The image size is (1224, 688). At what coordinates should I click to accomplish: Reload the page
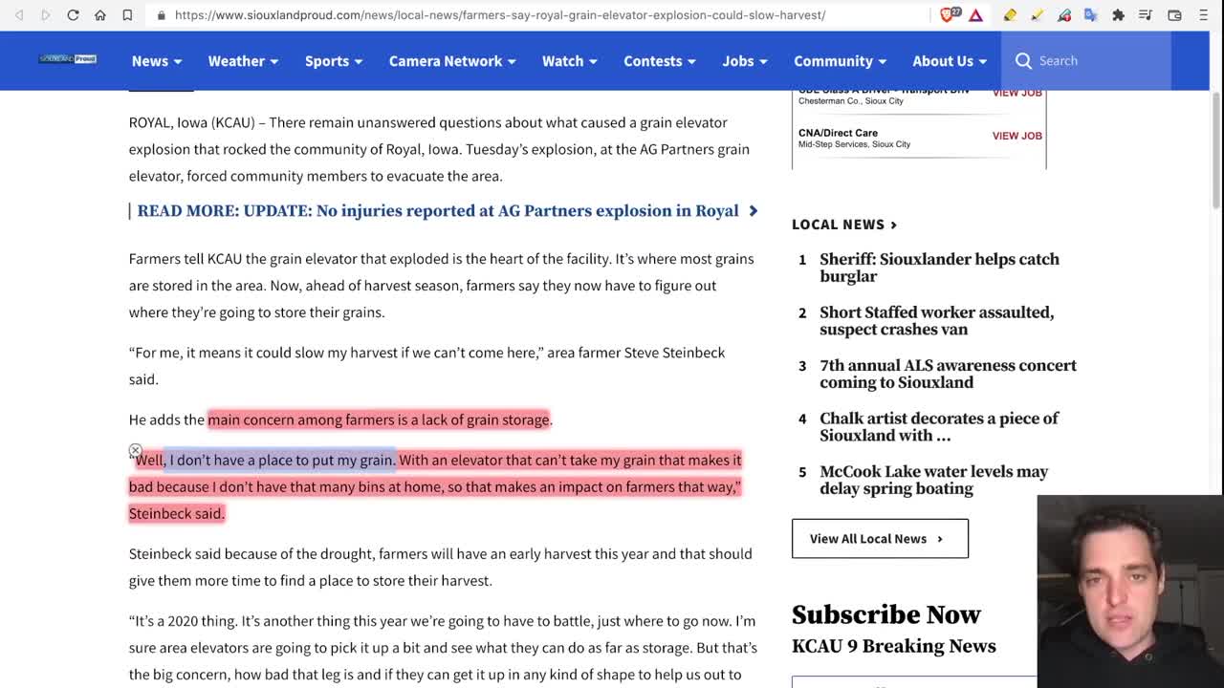73,15
